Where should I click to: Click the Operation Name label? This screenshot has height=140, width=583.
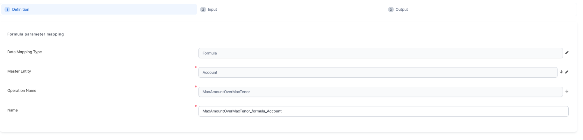[22, 91]
